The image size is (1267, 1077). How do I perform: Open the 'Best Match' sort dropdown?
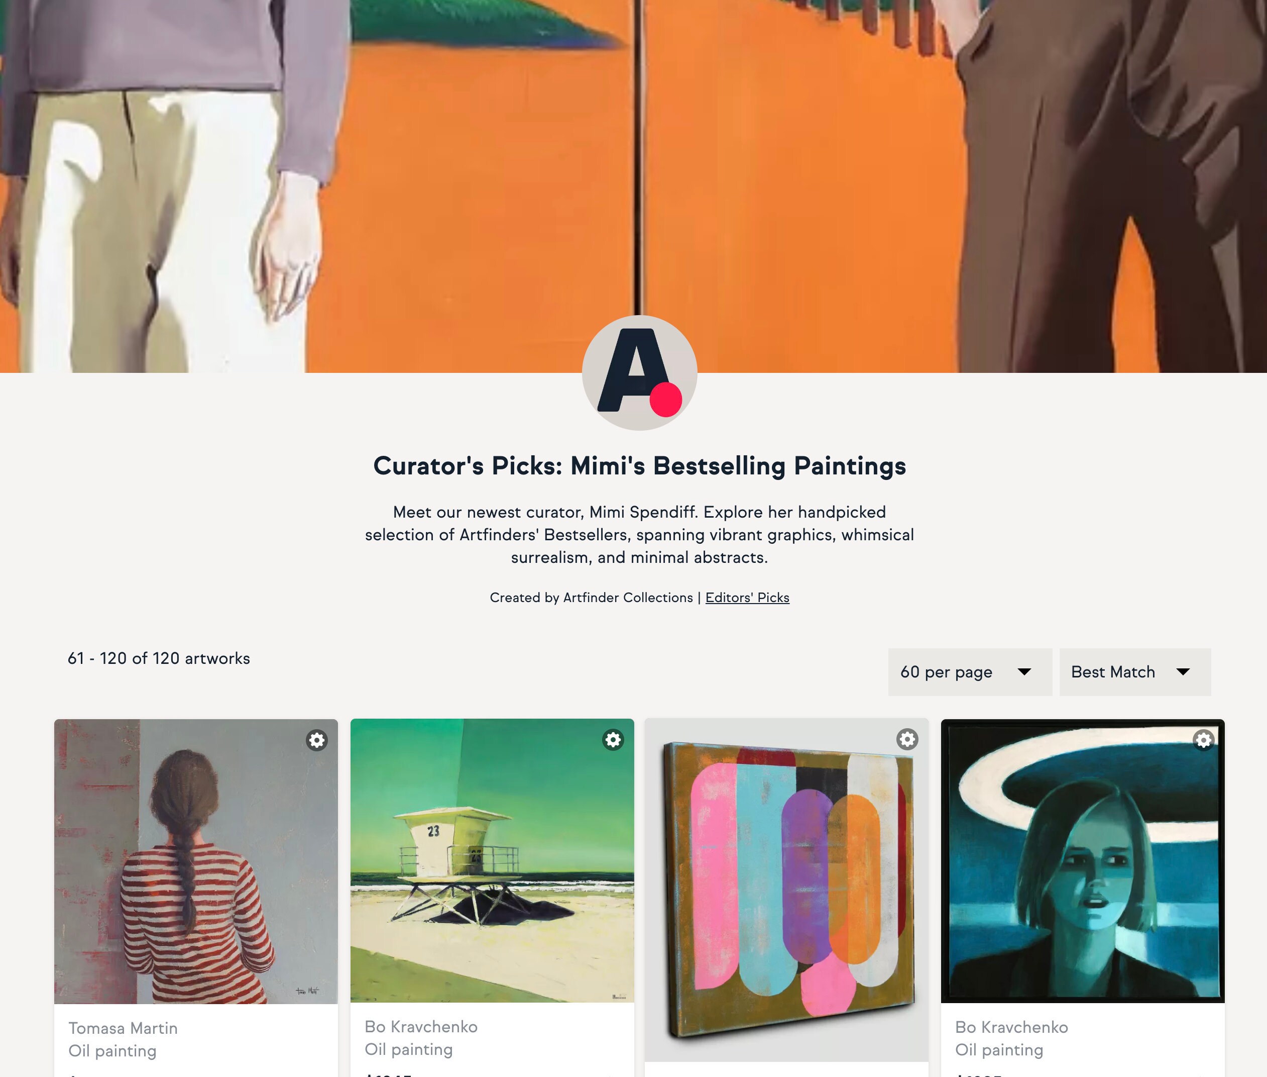click(1135, 671)
